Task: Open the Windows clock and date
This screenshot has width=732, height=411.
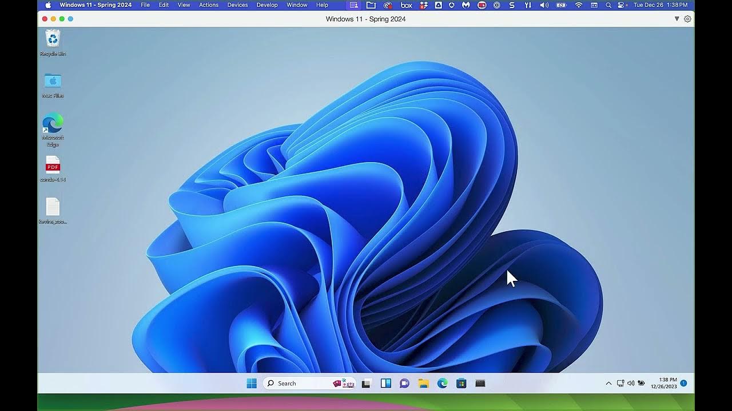Action: click(663, 383)
